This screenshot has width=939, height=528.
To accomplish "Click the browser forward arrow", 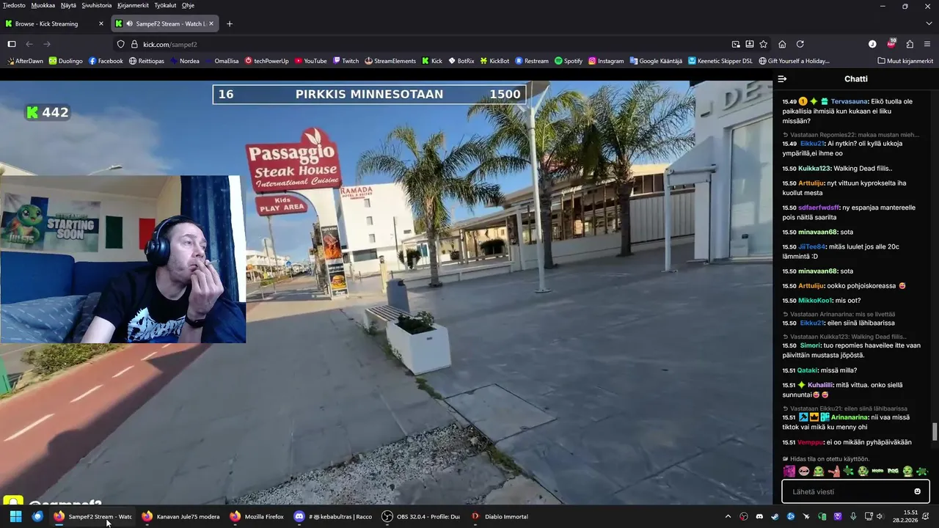I will click(47, 44).
